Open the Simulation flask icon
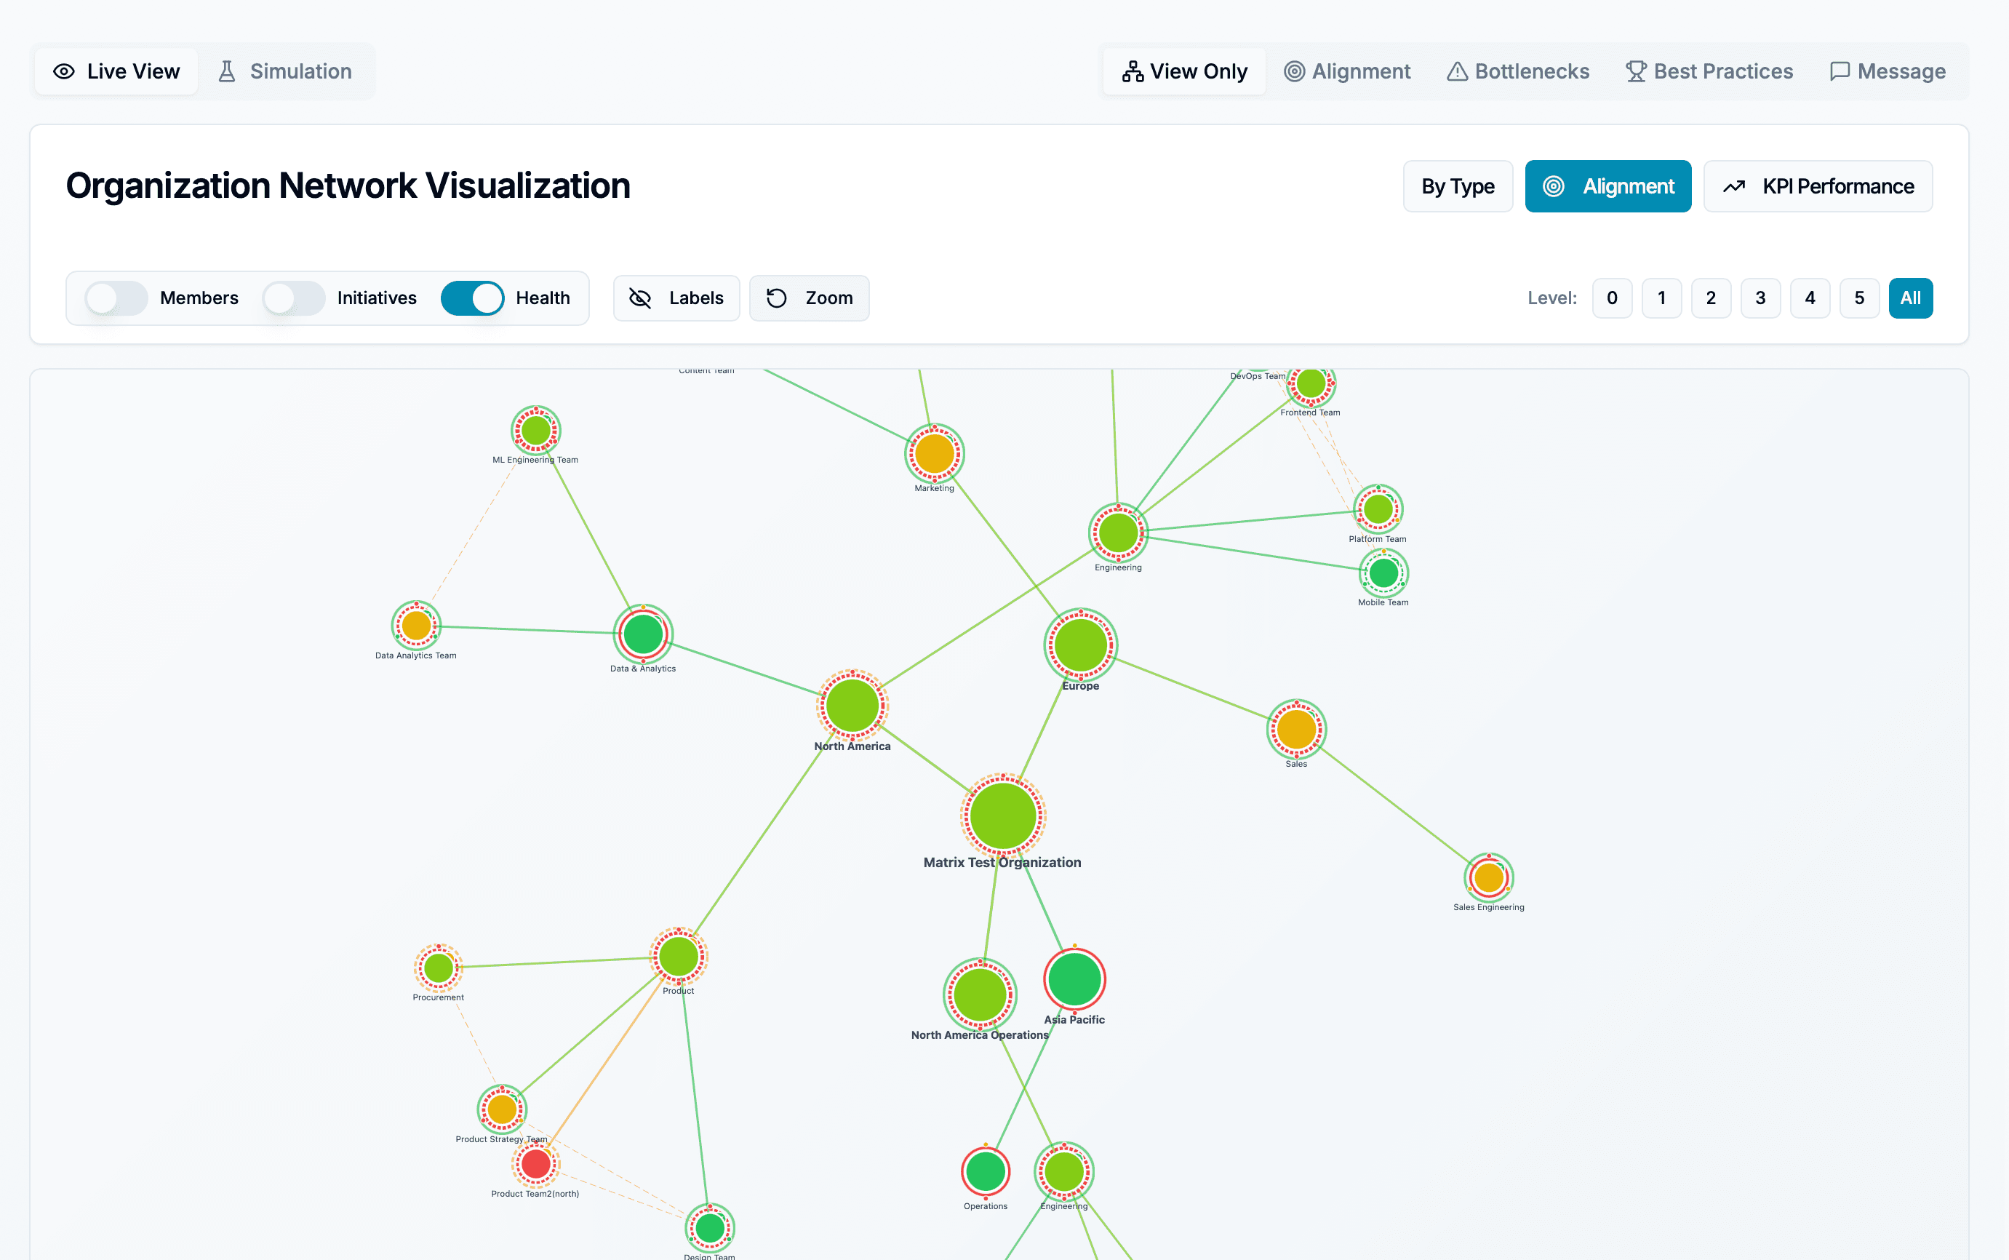The width and height of the screenshot is (2009, 1260). point(227,71)
